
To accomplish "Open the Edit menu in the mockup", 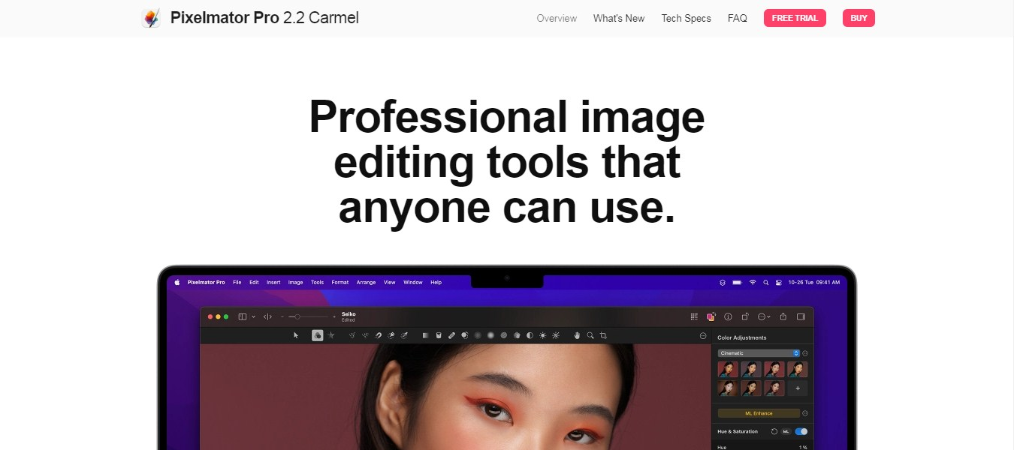I will point(254,283).
